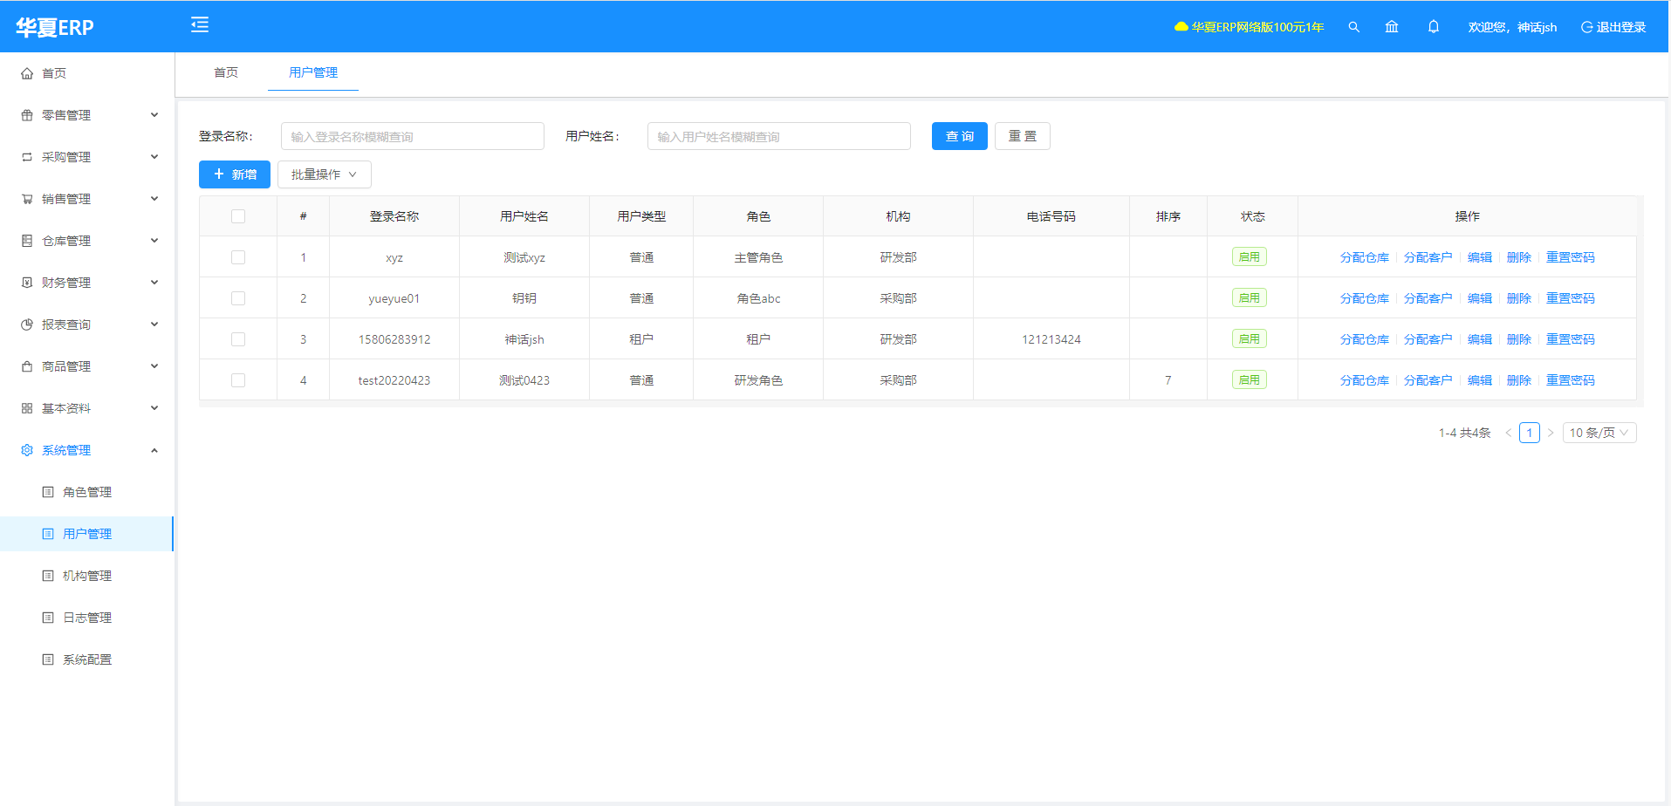The width and height of the screenshot is (1671, 806).
Task: Click 华夏ERP网络版100元1年 promo link
Action: tap(1257, 27)
